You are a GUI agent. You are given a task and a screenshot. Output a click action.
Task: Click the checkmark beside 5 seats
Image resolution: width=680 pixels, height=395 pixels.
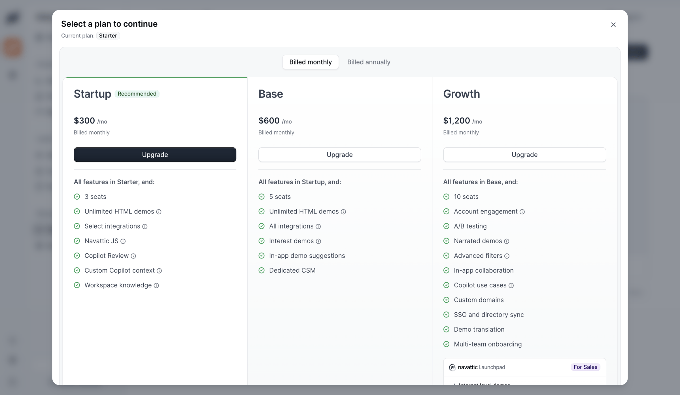pyautogui.click(x=262, y=197)
